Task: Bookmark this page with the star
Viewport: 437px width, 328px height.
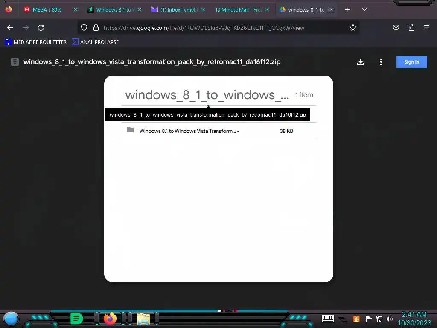Action: pyautogui.click(x=353, y=28)
